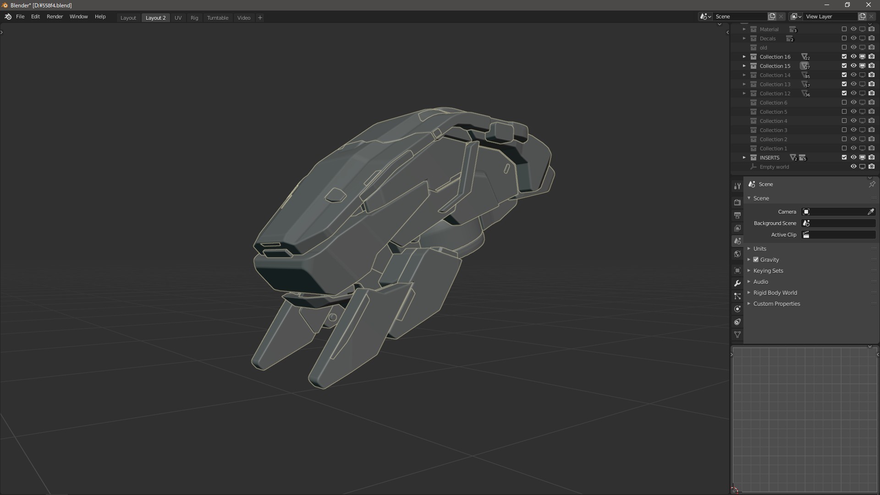Click the Background Scene input field
Viewport: 880px width, 495px height.
840,223
